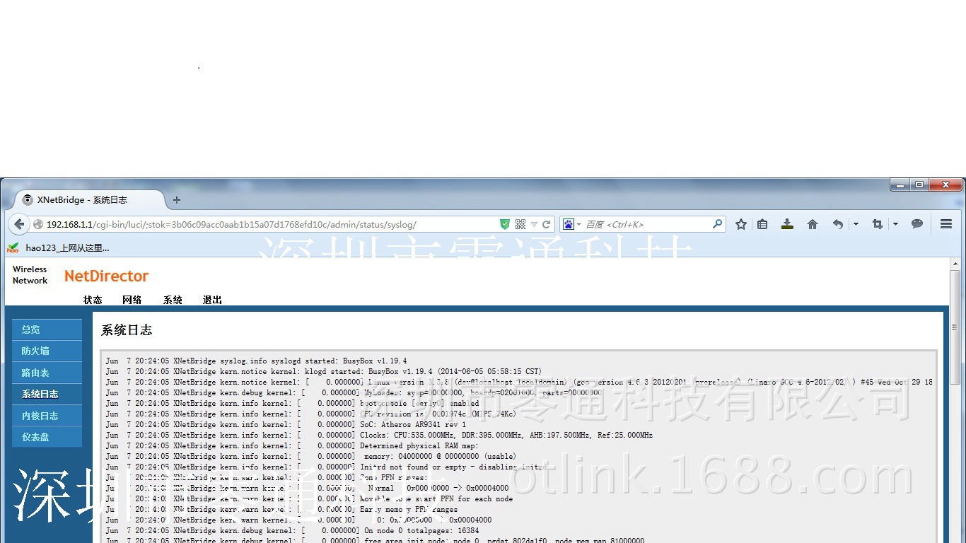The width and height of the screenshot is (966, 543).
Task: Click the scrollbar up arrow
Action: (955, 263)
